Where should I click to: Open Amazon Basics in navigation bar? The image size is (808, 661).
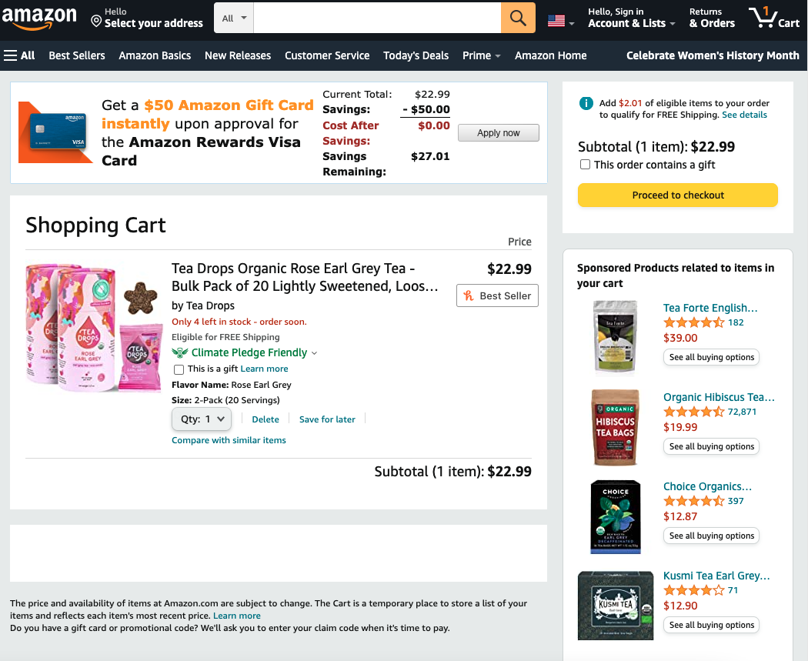(x=155, y=55)
